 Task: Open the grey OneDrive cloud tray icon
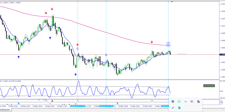click(192, 102)
